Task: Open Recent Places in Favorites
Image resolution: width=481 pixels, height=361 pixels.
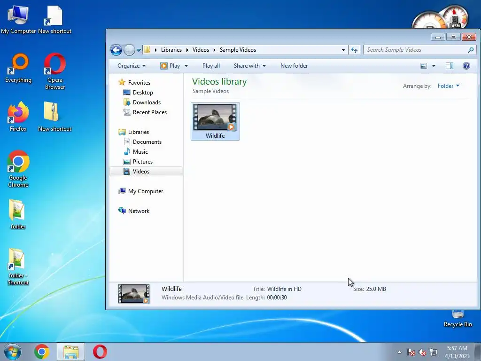Action: (x=150, y=112)
